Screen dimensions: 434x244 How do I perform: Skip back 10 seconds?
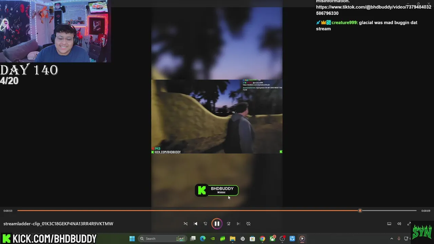coord(205,224)
